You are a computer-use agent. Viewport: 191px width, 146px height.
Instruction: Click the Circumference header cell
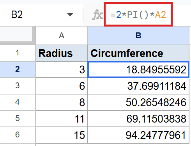138,53
